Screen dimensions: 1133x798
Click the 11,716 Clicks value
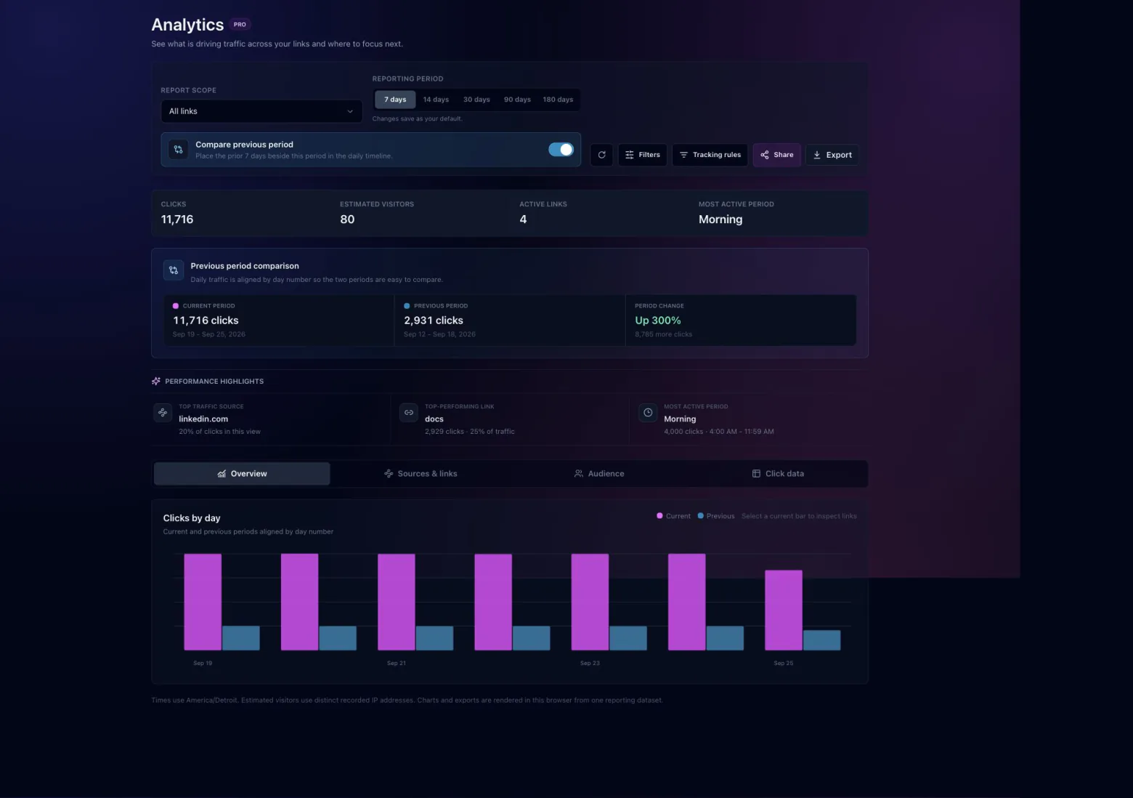click(177, 219)
